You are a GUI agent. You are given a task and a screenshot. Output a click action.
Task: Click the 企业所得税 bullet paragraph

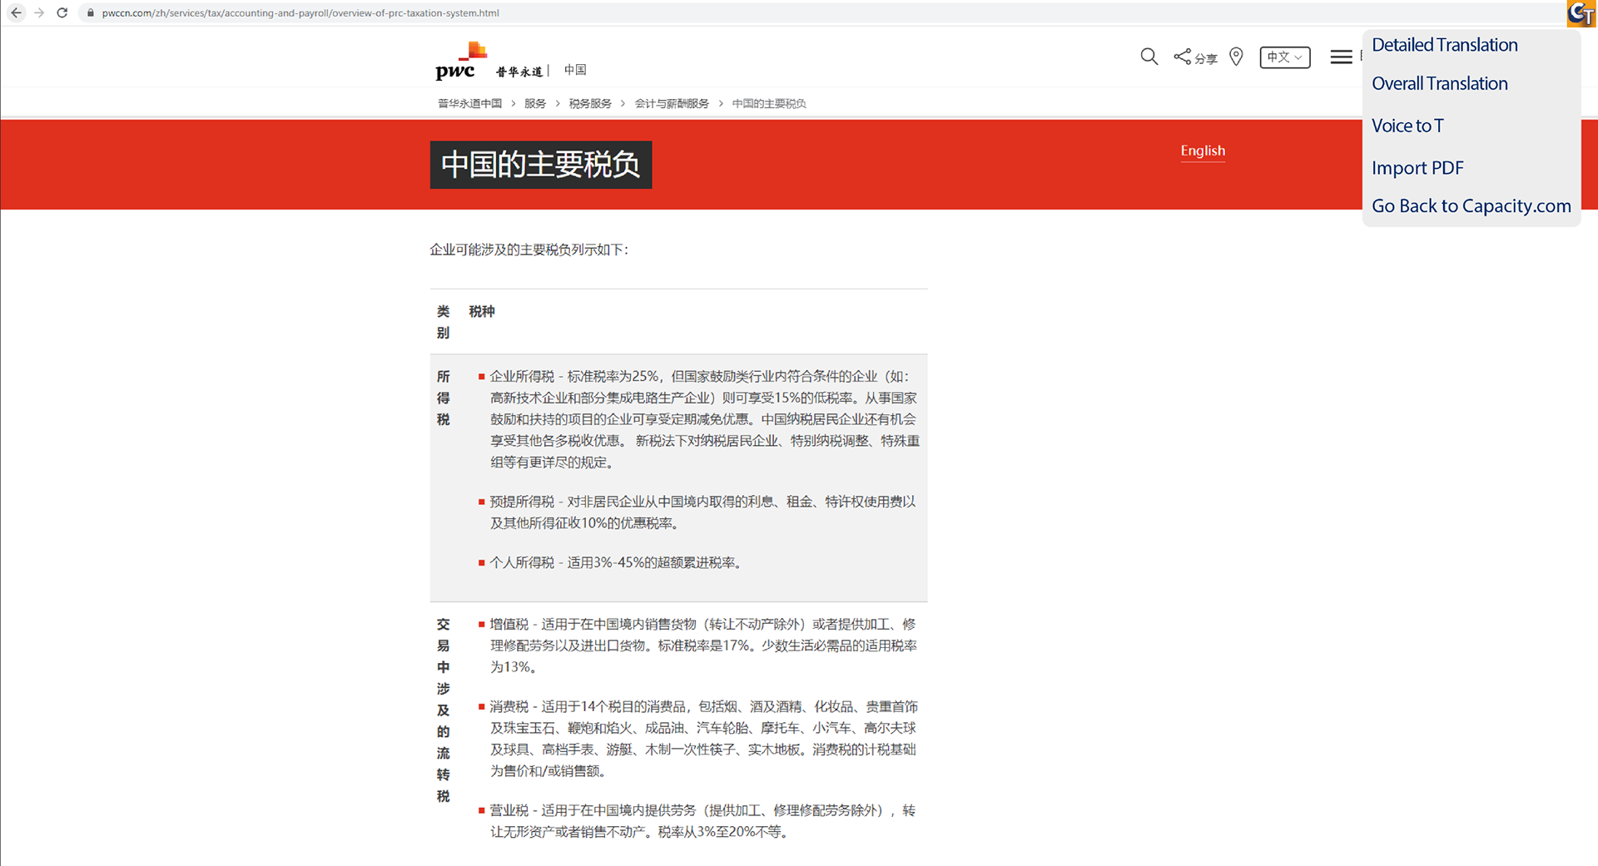pyautogui.click(x=704, y=419)
